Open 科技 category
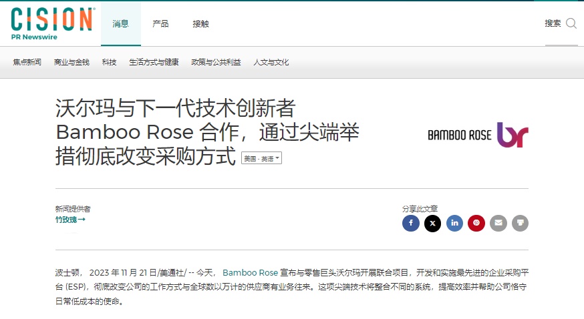584x319 pixels. (109, 62)
